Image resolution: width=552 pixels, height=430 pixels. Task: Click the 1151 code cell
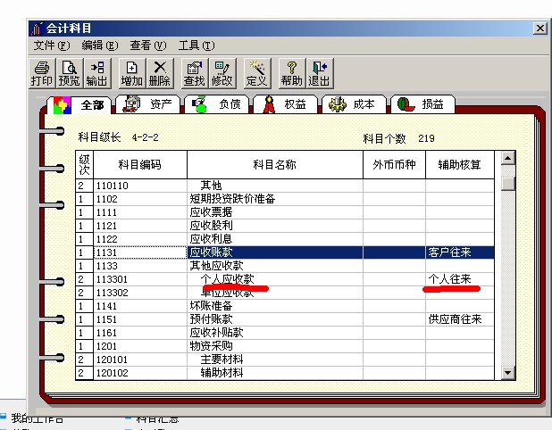pos(140,319)
